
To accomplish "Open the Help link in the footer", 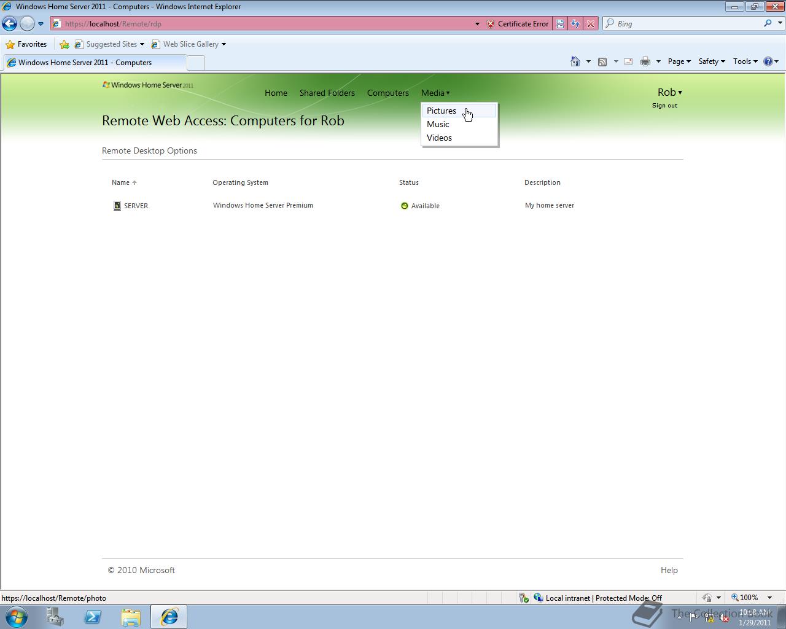I will point(669,570).
